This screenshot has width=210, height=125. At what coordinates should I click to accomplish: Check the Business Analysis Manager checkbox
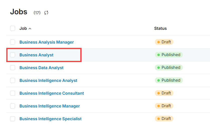13,42
